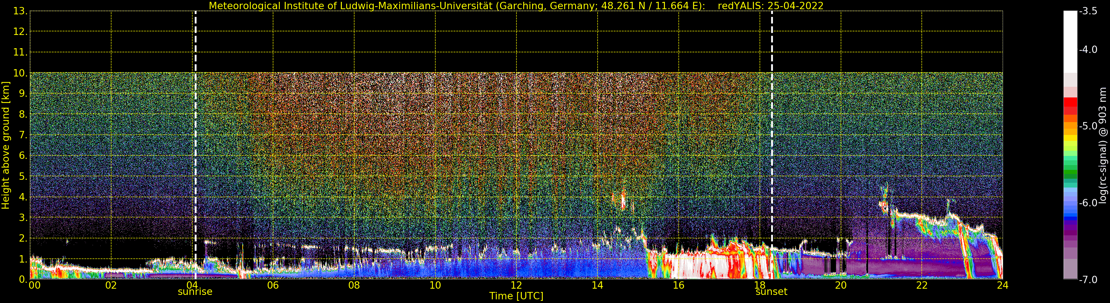Image resolution: width=1110 pixels, height=303 pixels.
Task: Click the colorbar tick value -5.0
Action: click(1088, 126)
